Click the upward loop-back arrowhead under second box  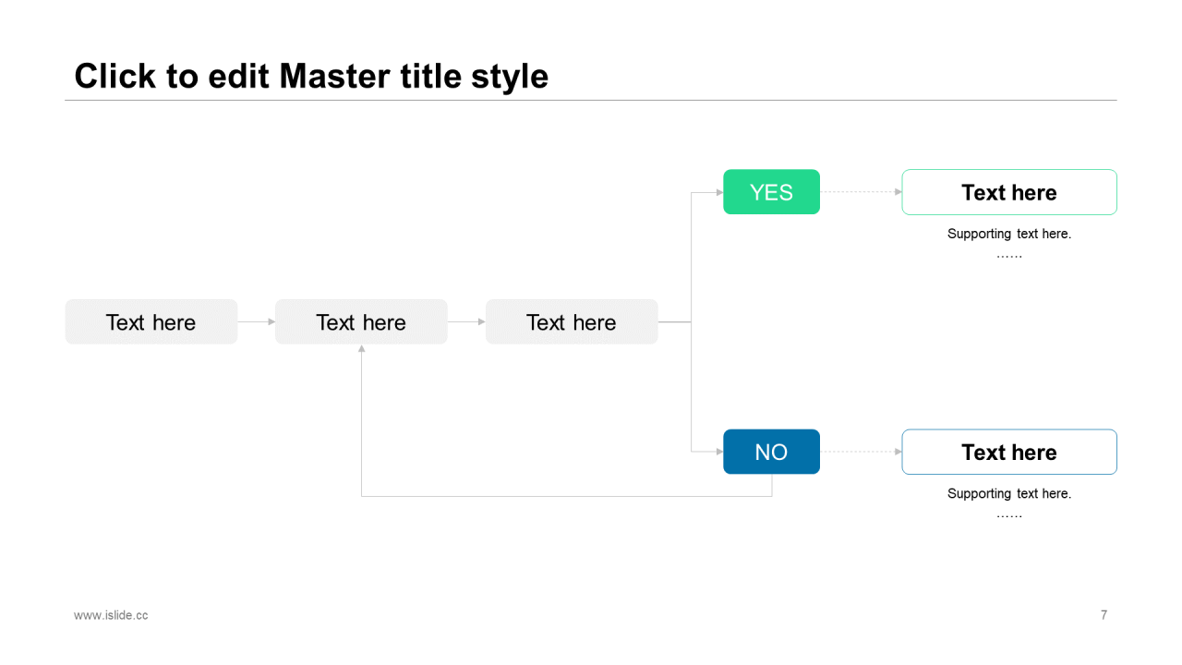(x=361, y=349)
